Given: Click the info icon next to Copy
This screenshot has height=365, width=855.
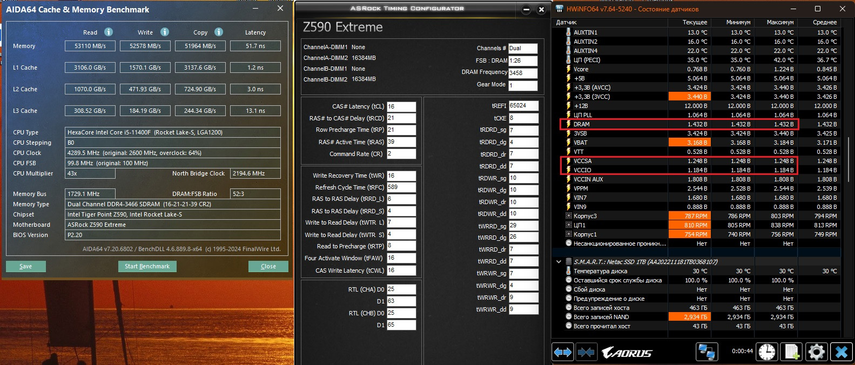Looking at the screenshot, I should tap(219, 32).
